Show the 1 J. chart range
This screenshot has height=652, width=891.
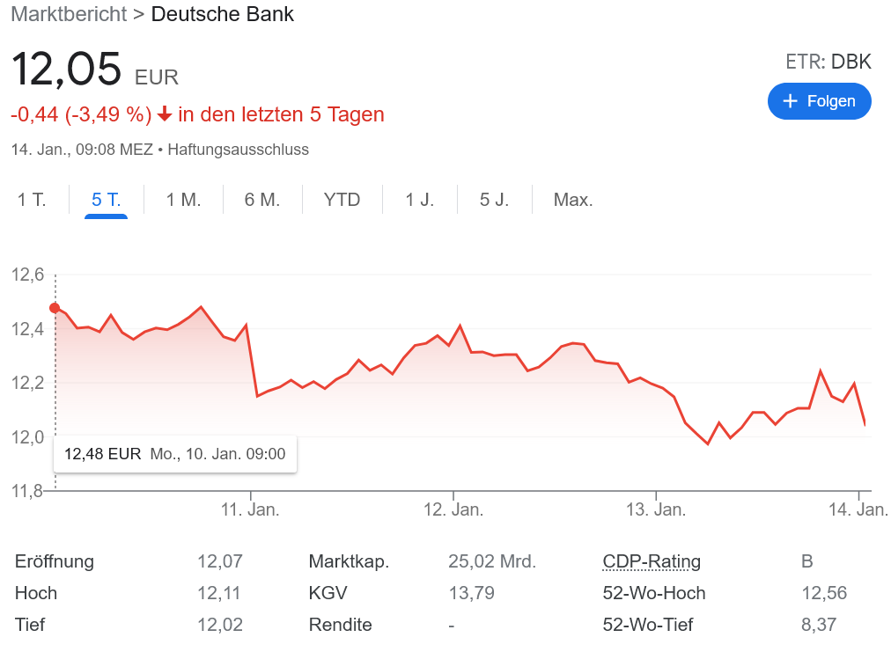click(420, 200)
